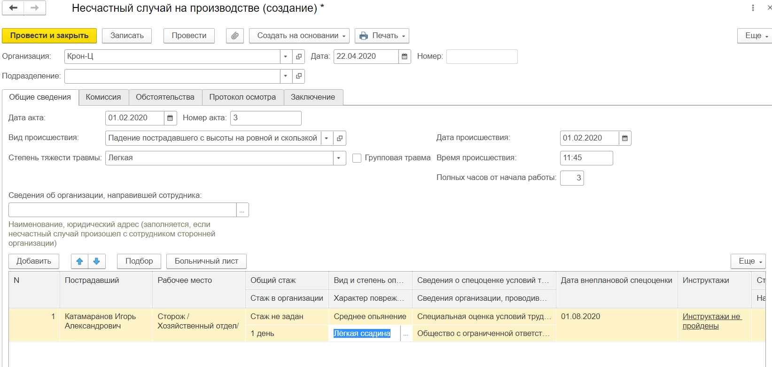Open the Протокол осмотра tab

coord(242,97)
